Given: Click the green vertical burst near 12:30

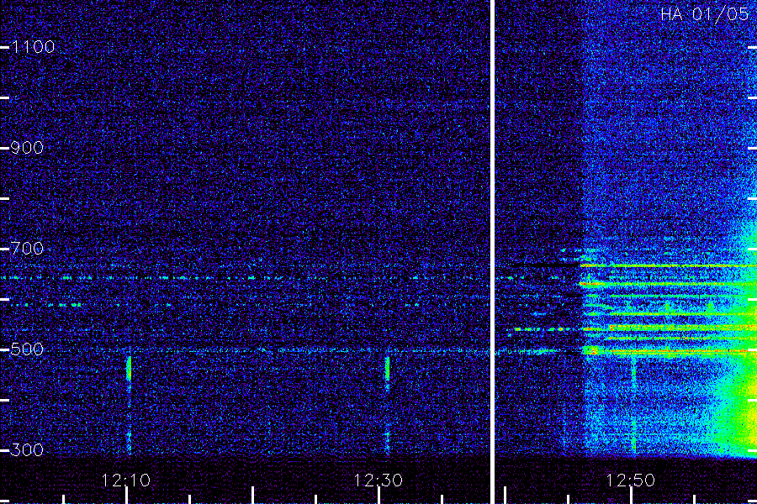Looking at the screenshot, I should click(x=387, y=369).
